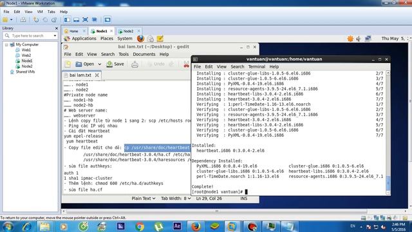Screen dimensions: 412x232
Task: Click Windows Start button
Action: pos(8,226)
